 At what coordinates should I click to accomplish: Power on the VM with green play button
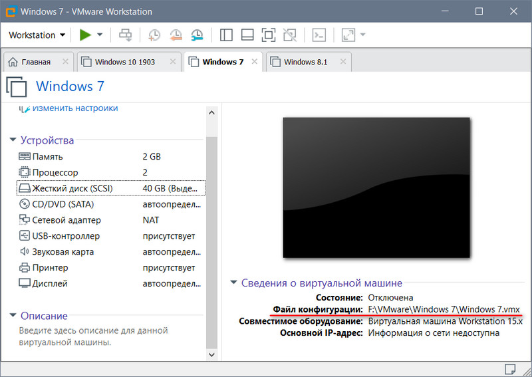85,35
